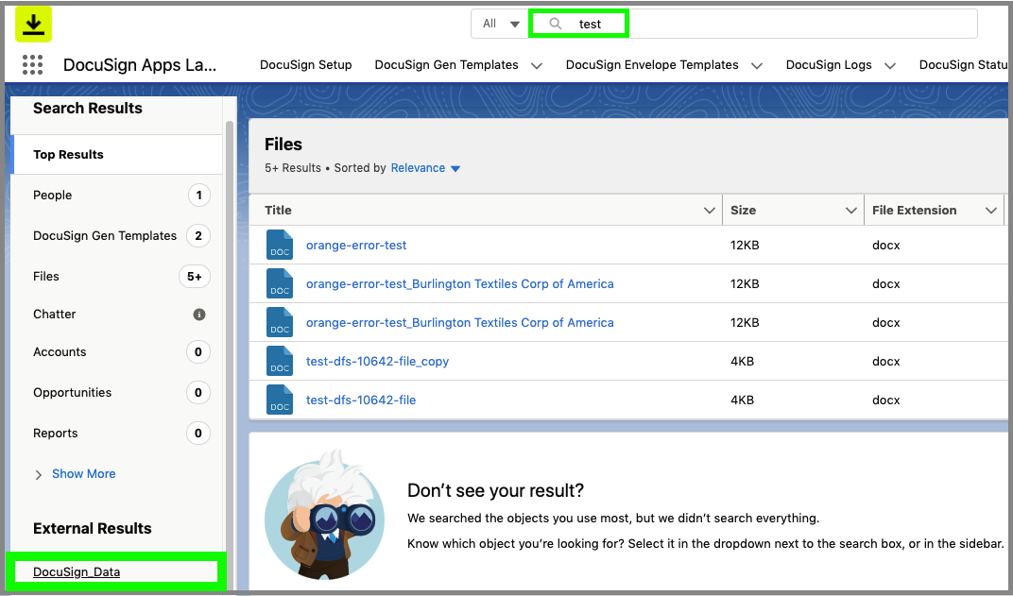Open the DocuSign Logs tab
This screenshot has height=596, width=1013.
(x=829, y=65)
